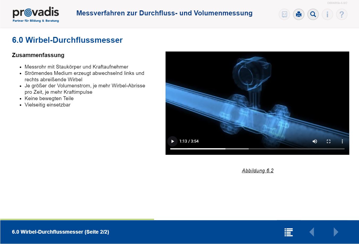Click the printer icon in header

click(299, 14)
